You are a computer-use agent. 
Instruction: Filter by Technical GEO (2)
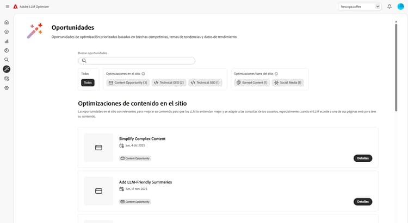pyautogui.click(x=169, y=82)
